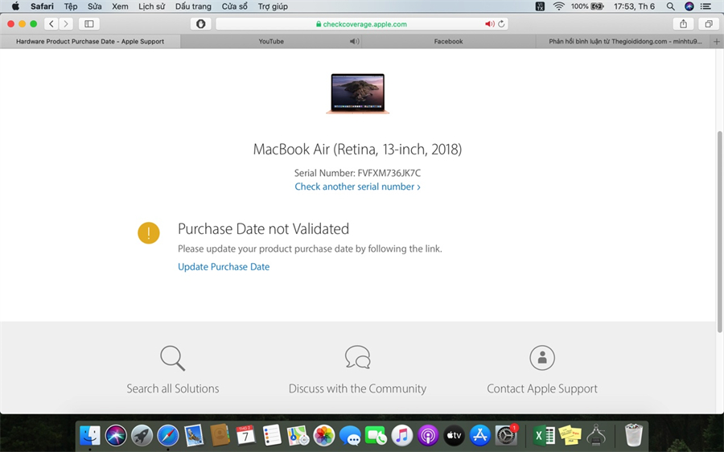Open the Lịch sử menu

coord(151,6)
